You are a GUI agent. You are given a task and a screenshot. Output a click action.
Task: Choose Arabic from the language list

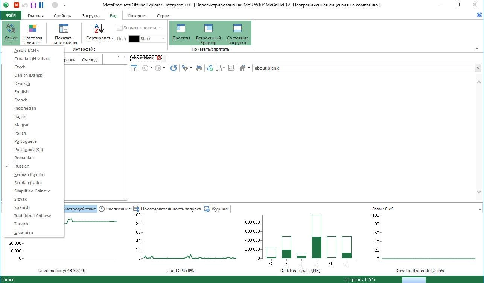tap(33, 50)
